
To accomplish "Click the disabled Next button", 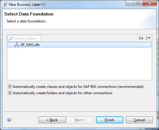I will pyautogui.click(x=80, y=120).
